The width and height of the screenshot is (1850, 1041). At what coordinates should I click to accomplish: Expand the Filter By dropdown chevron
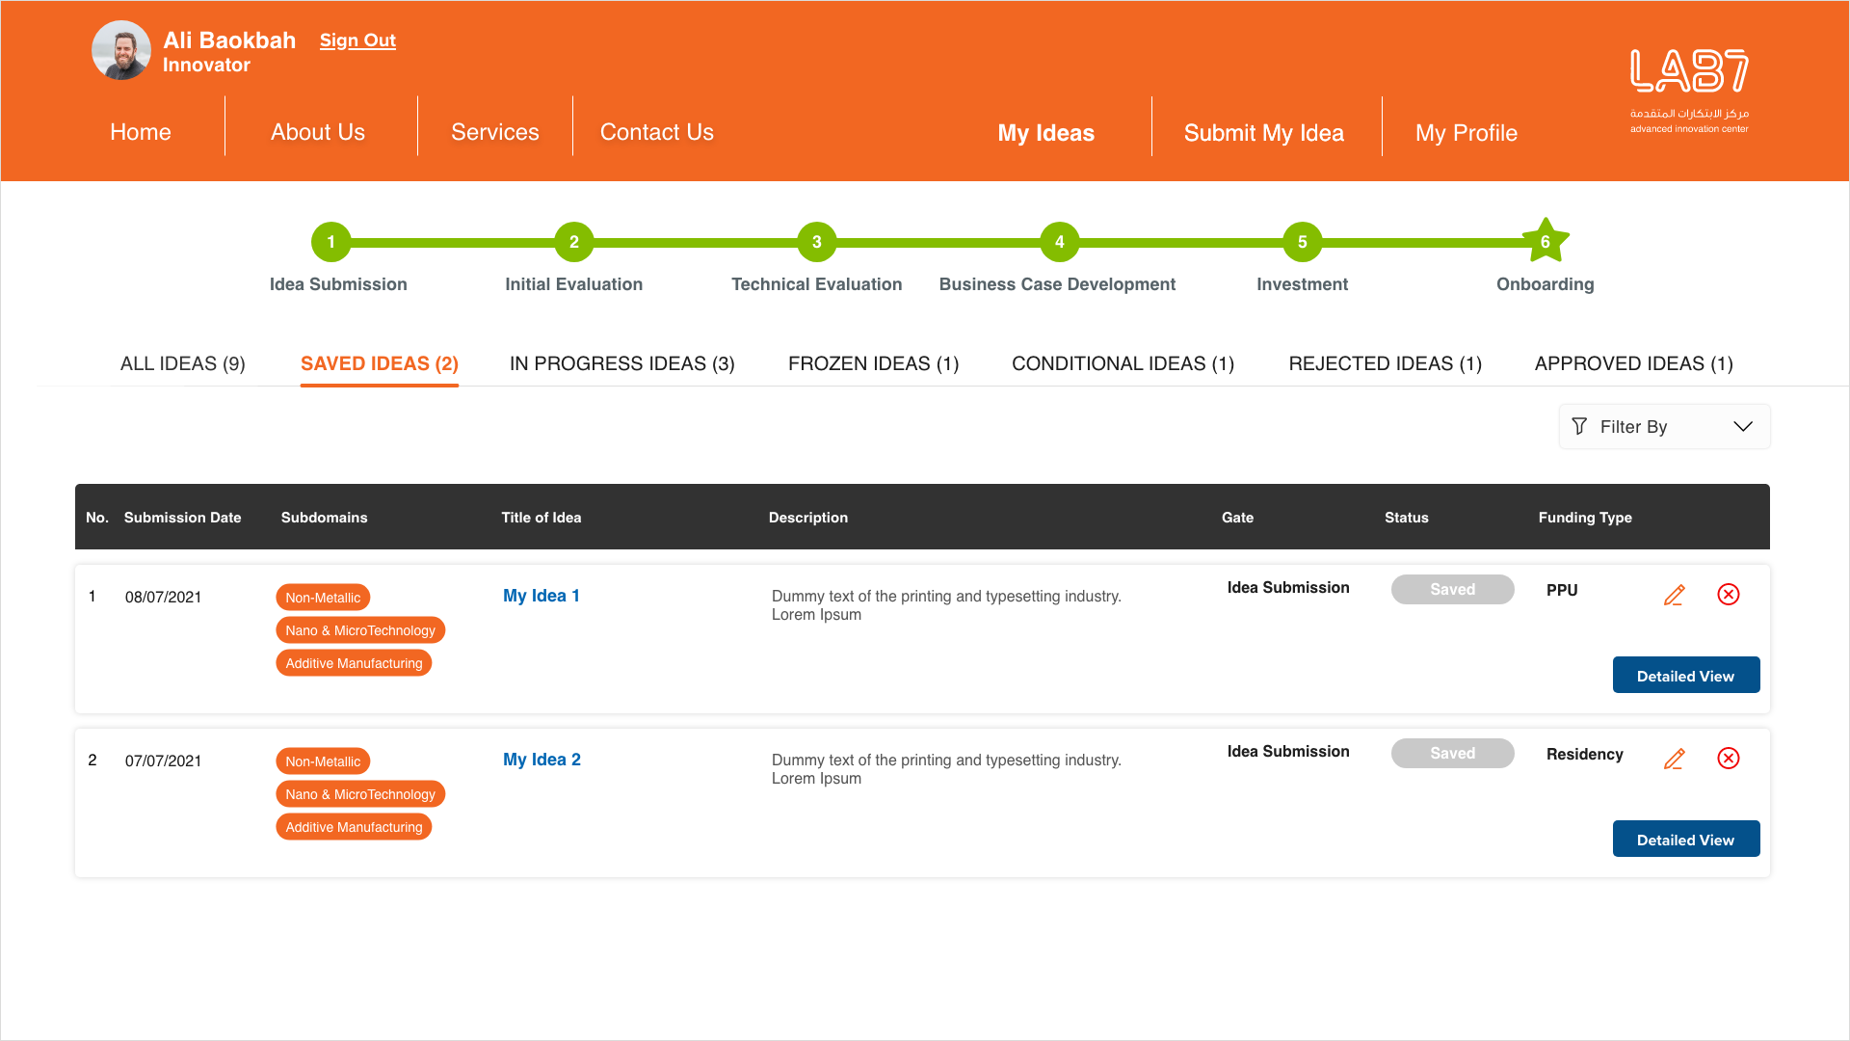1742,426
